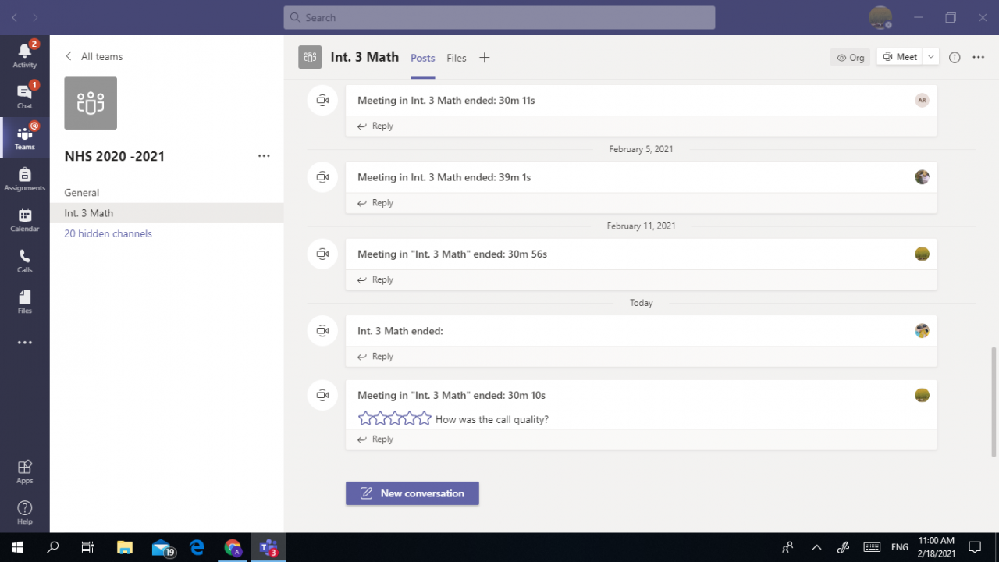Open the avatar on the 30m 56s post
This screenshot has height=562, width=999.
pos(922,254)
